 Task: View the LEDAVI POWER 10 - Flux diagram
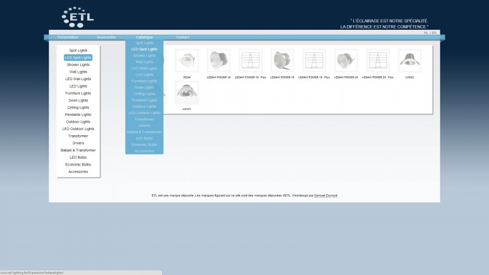251,61
